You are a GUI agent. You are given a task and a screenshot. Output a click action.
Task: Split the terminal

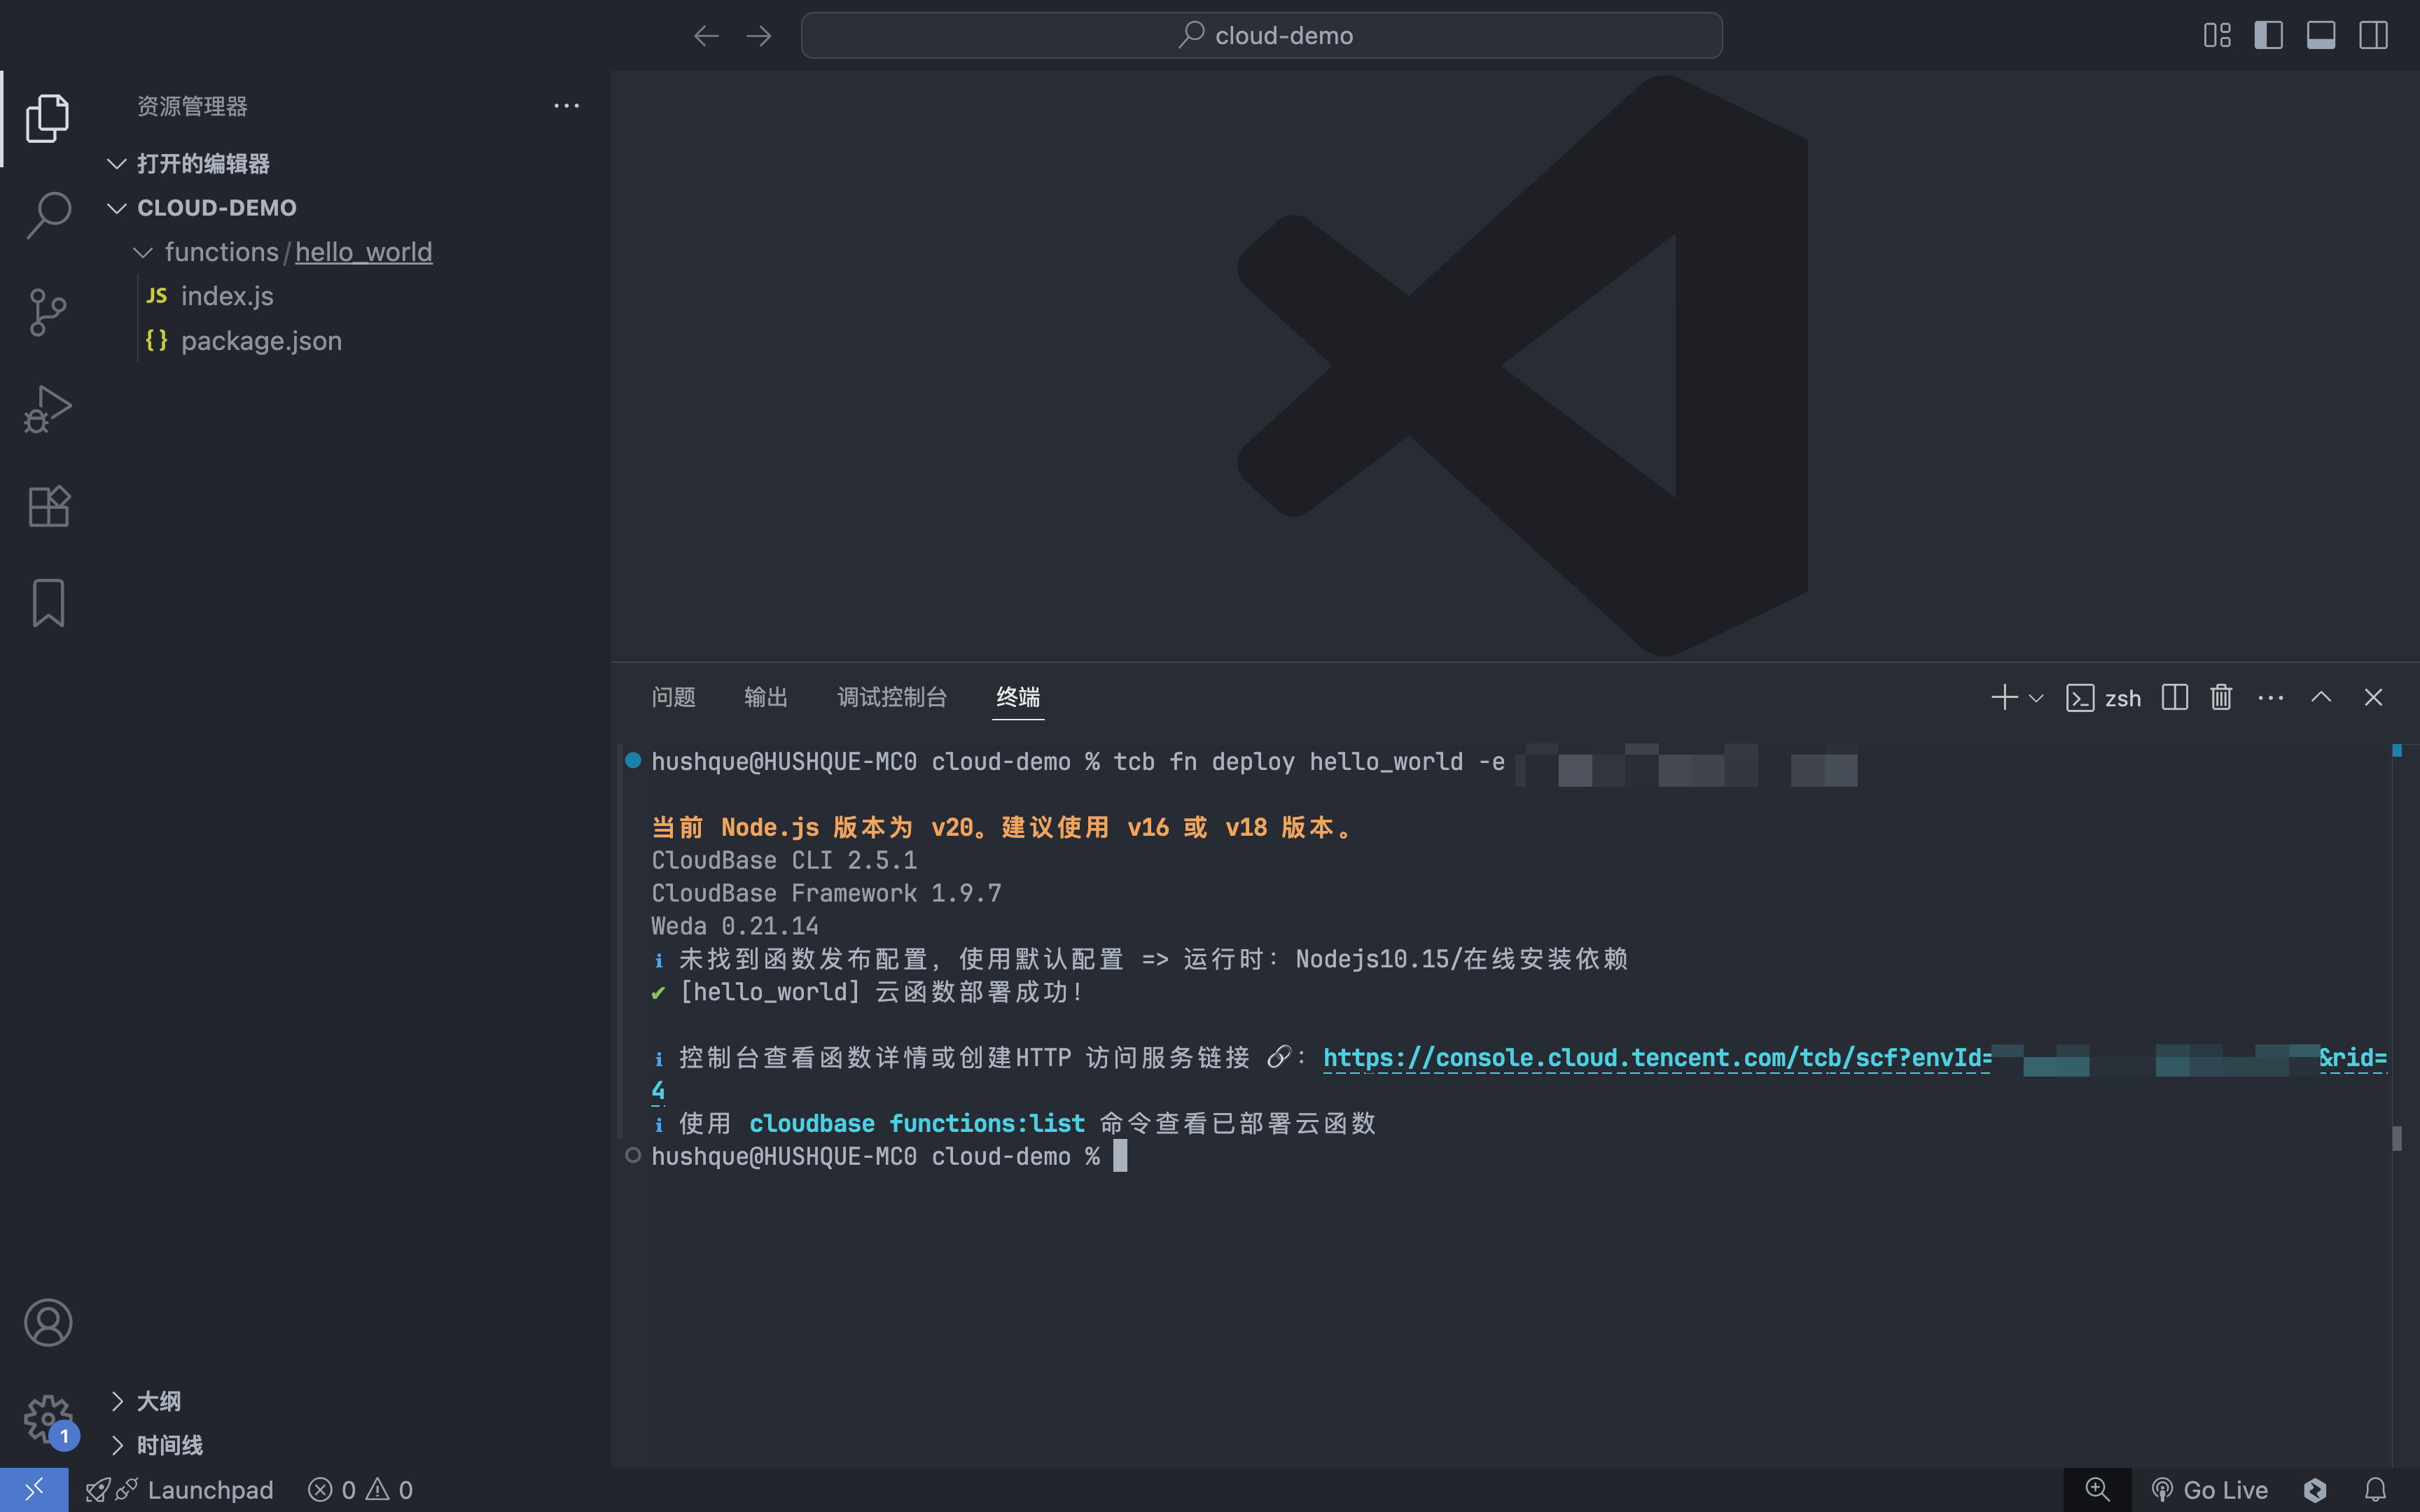2174,697
